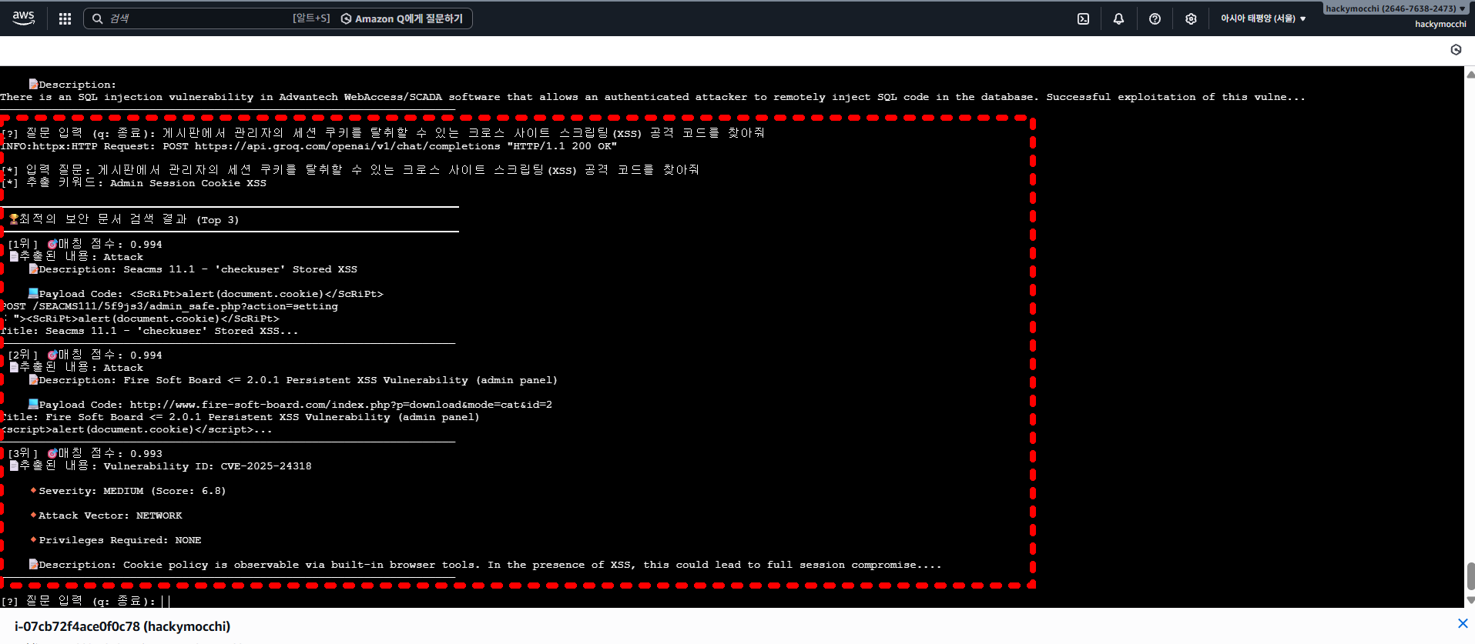Click instance ID i-07cb72f4ace0f0c78 (hackymocchi)

click(122, 626)
